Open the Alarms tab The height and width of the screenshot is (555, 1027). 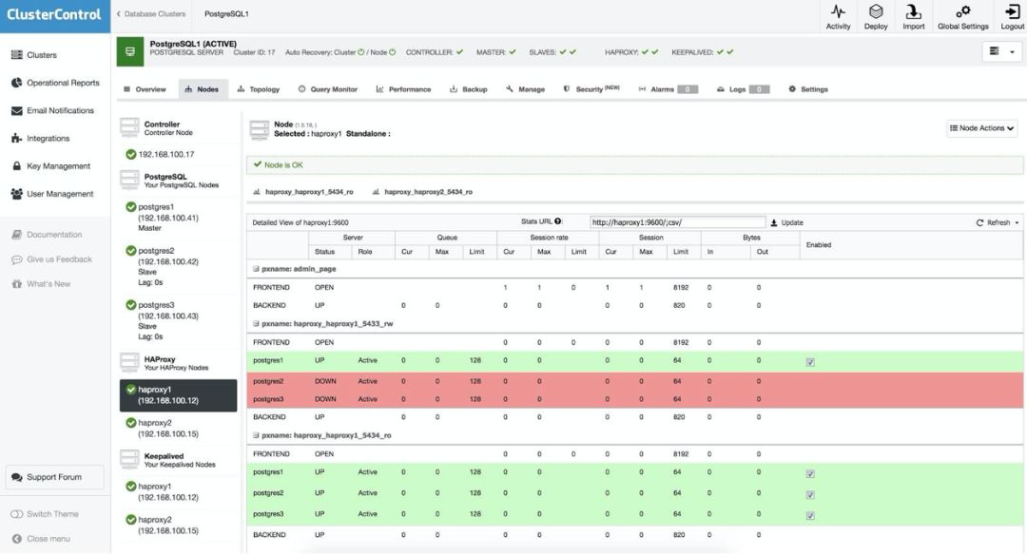pos(668,89)
